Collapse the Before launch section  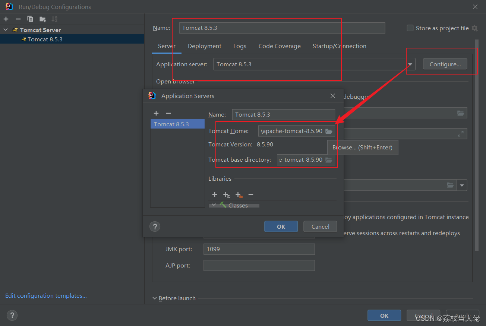point(155,298)
